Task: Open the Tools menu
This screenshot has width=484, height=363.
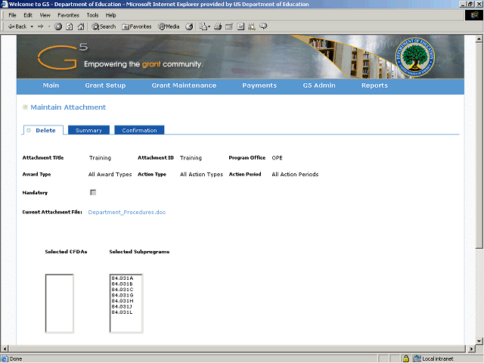Action: coord(92,15)
